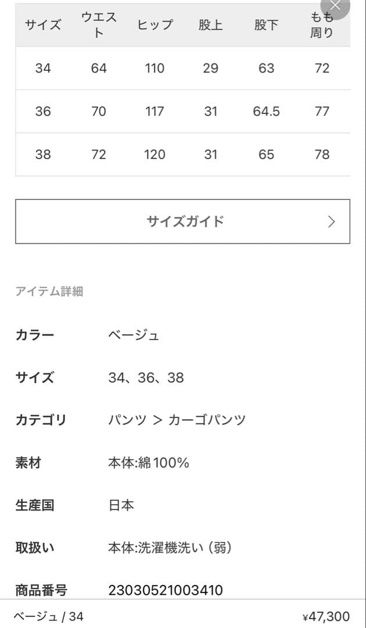Click the product number 23030521003410
Viewport: 366px width, 628px height.
coord(166,590)
